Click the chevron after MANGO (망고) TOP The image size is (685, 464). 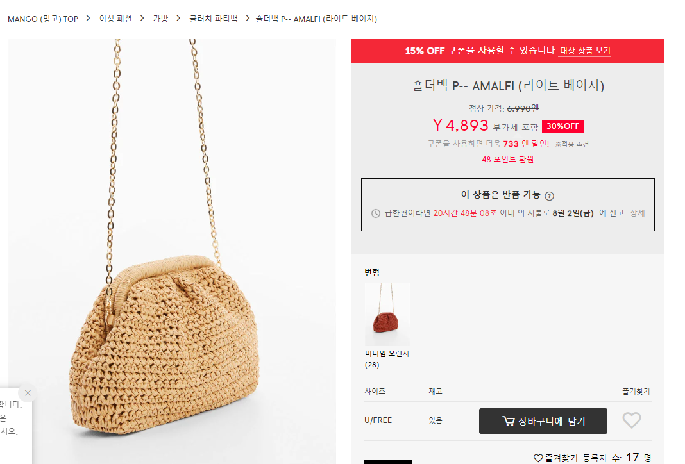89,19
